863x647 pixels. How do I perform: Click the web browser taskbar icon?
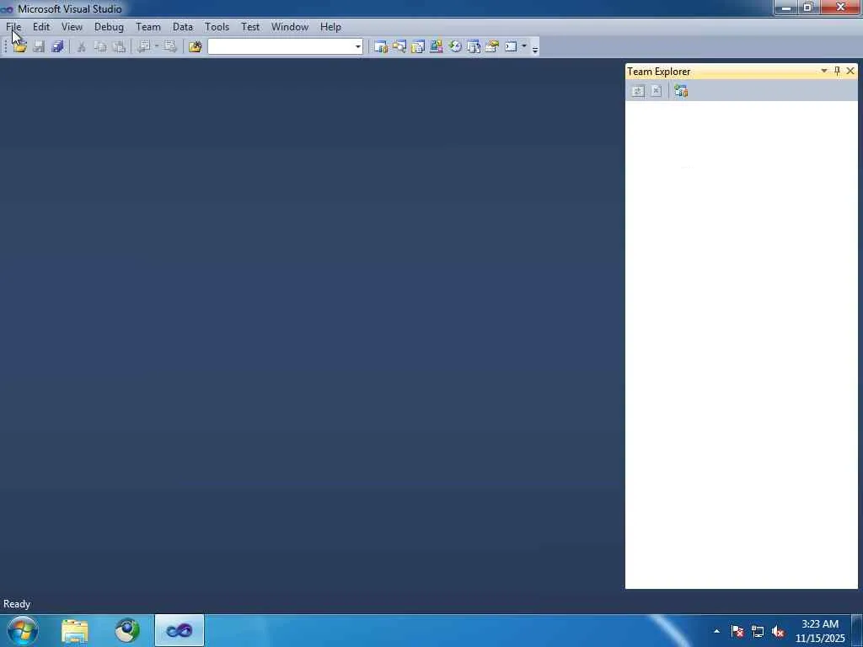127,630
